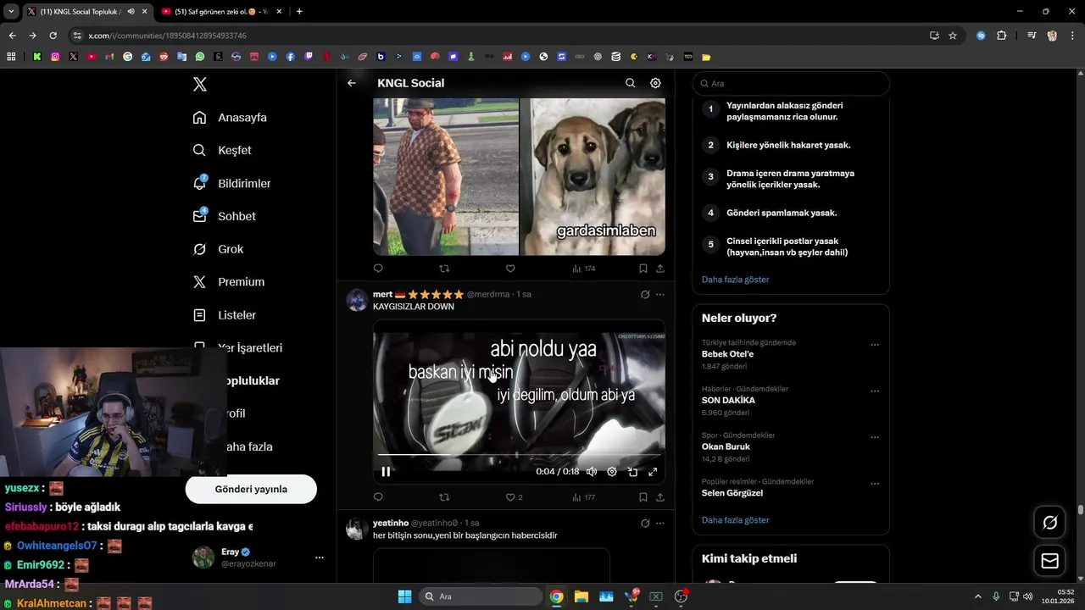Open Bildirimler notifications
Viewport: 1085px width, 610px height.
point(232,183)
